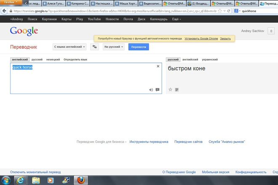Open Инструменты переводчика link

pyautogui.click(x=149, y=142)
